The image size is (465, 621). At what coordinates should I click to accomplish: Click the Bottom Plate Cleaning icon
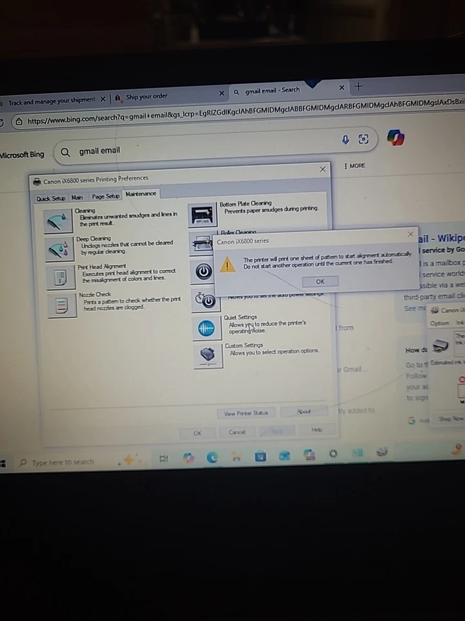coord(202,215)
